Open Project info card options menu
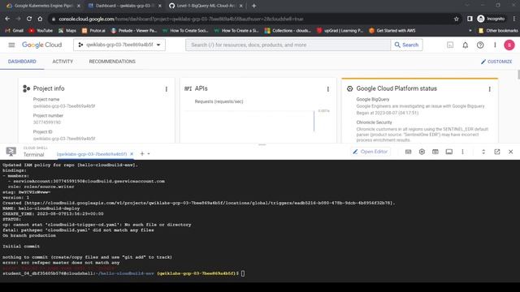The height and width of the screenshot is (292, 520). pyautogui.click(x=166, y=88)
